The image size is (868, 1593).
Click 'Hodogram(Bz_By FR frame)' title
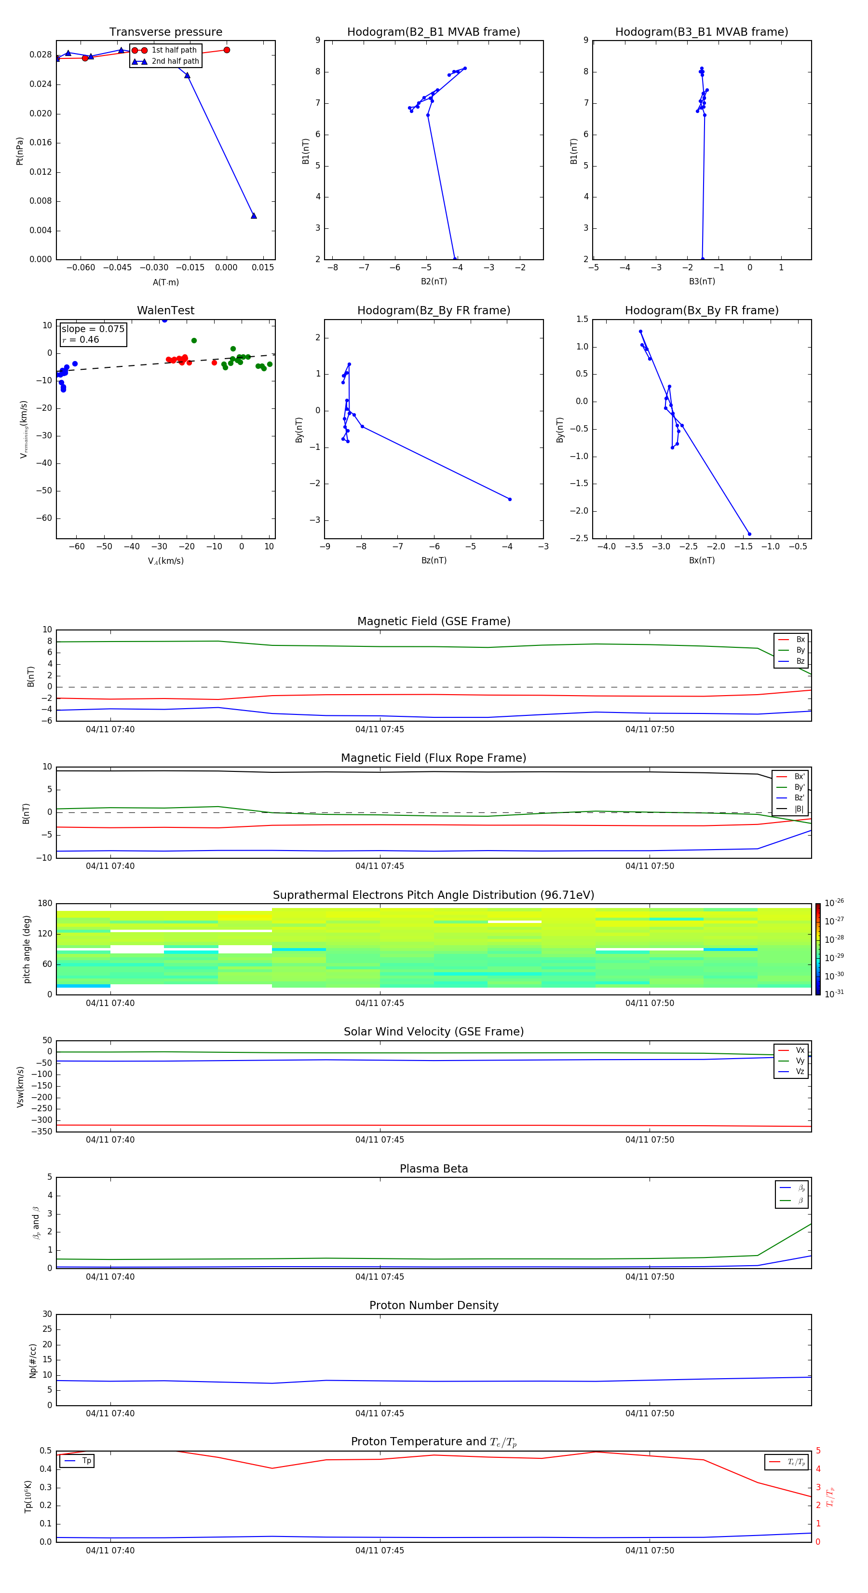[x=434, y=310]
